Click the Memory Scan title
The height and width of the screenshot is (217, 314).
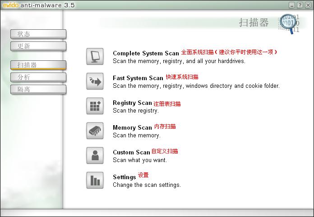[x=132, y=127]
